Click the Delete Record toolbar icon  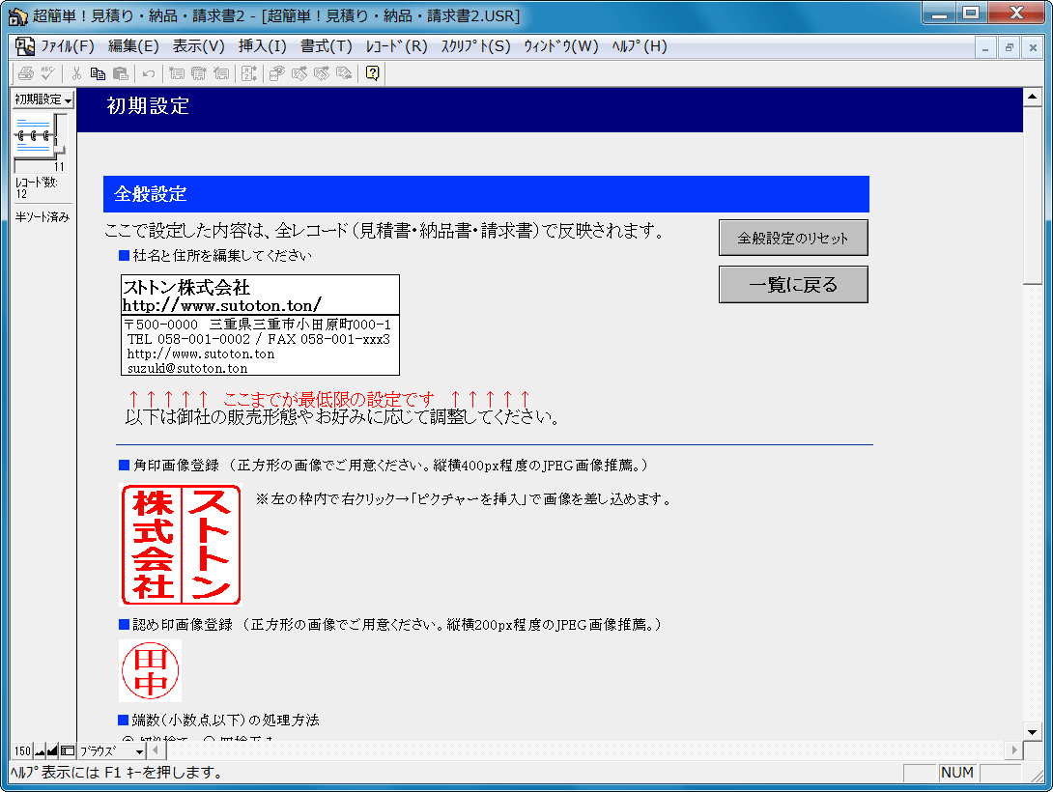221,73
